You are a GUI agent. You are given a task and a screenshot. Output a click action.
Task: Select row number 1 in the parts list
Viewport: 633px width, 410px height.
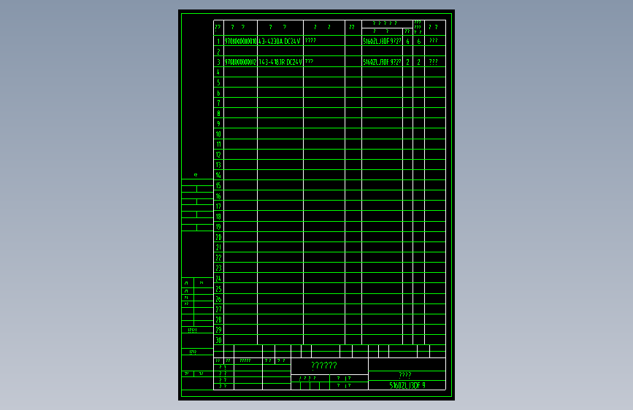coord(218,41)
